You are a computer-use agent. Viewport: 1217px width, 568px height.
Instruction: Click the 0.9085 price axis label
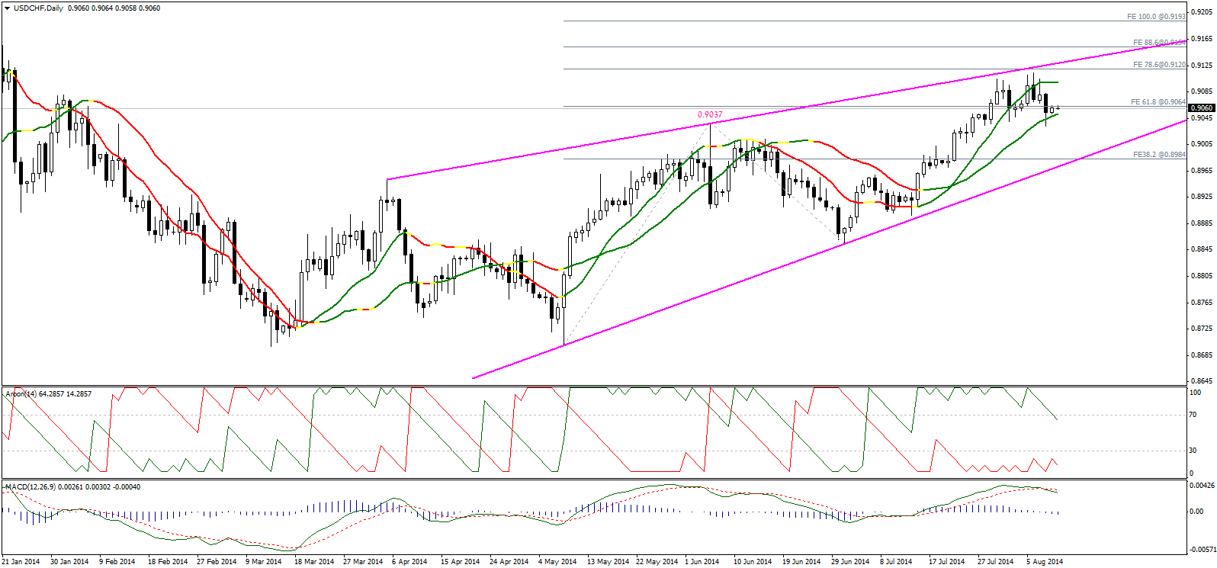pyautogui.click(x=1203, y=91)
